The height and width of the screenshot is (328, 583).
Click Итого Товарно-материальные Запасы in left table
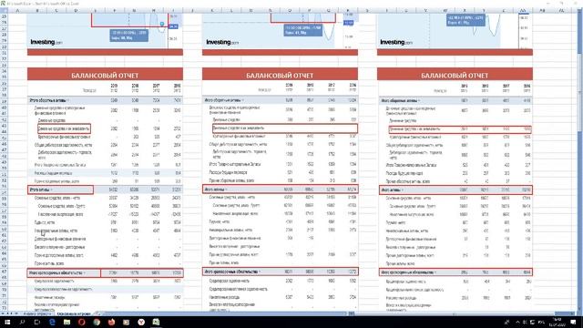[x=60, y=165]
